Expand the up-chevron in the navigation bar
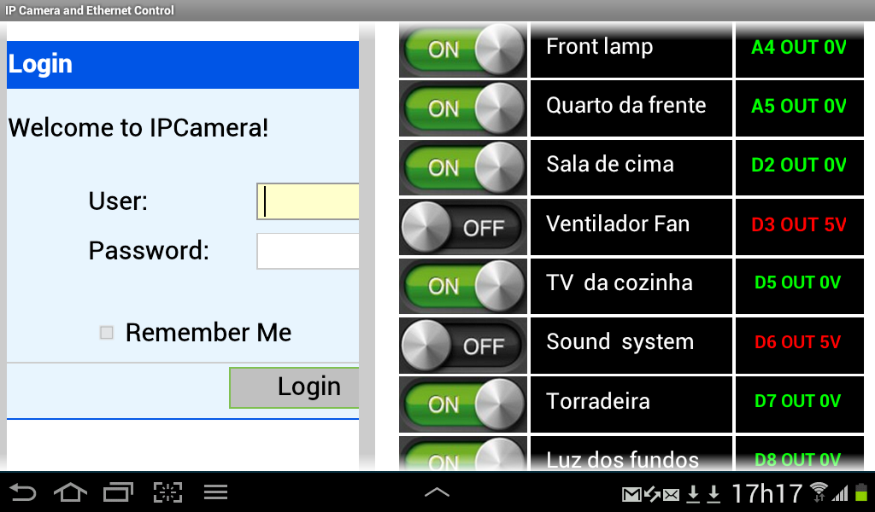 pos(437,492)
